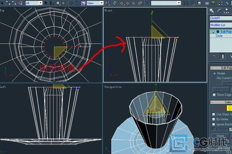Open the Layer Manager icon

199,3
